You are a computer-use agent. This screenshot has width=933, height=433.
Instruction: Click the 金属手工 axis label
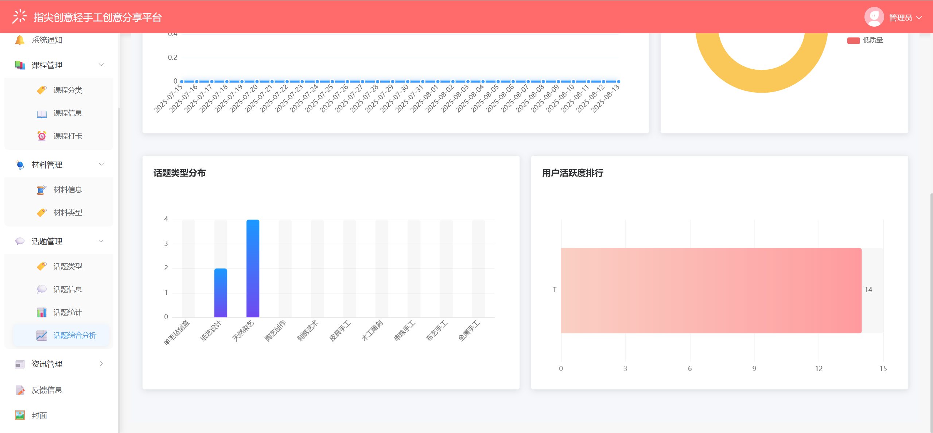469,330
